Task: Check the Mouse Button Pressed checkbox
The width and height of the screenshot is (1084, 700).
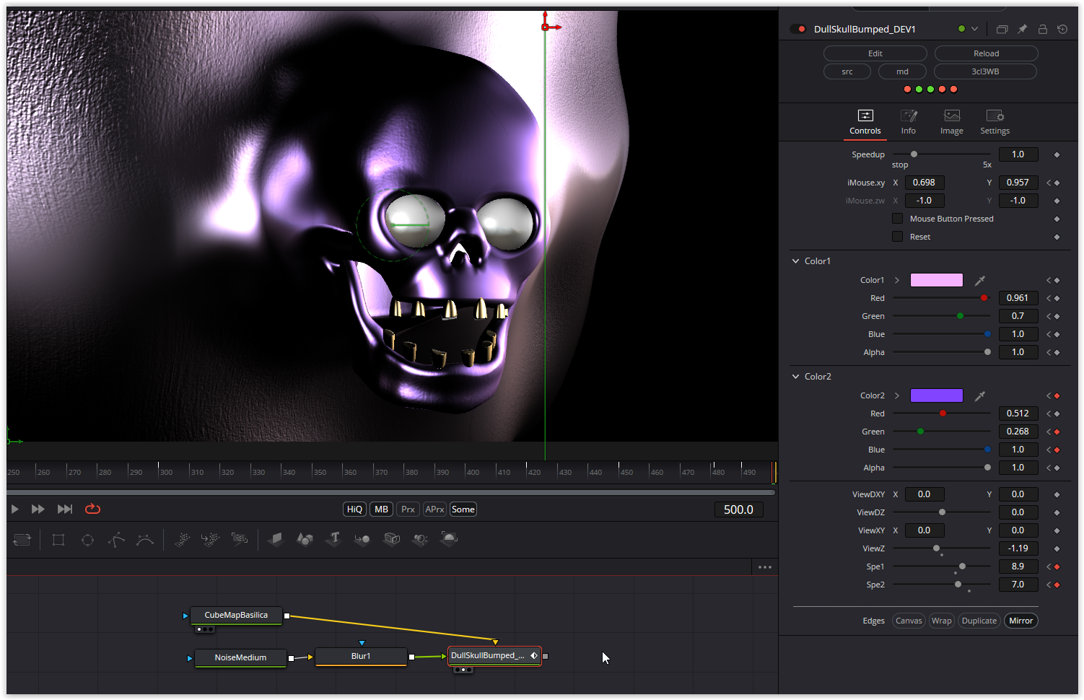Action: (x=898, y=219)
